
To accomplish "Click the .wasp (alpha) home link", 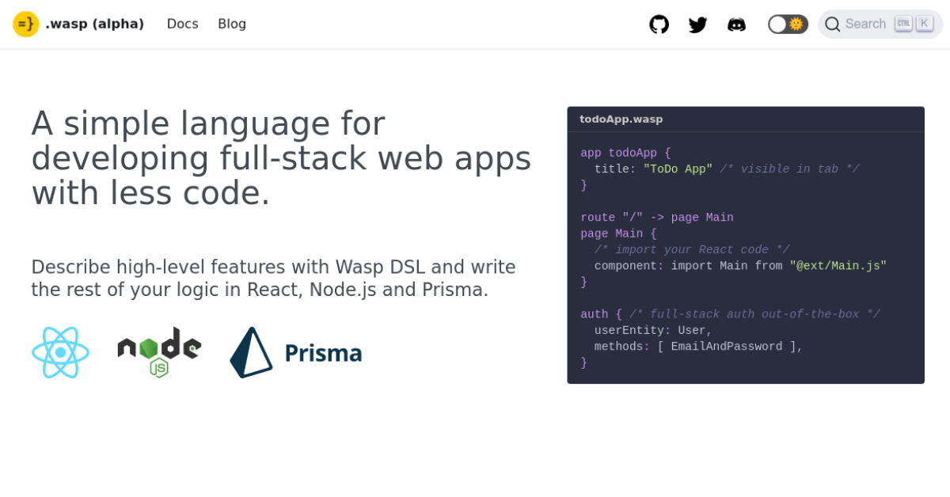I will pyautogui.click(x=94, y=24).
